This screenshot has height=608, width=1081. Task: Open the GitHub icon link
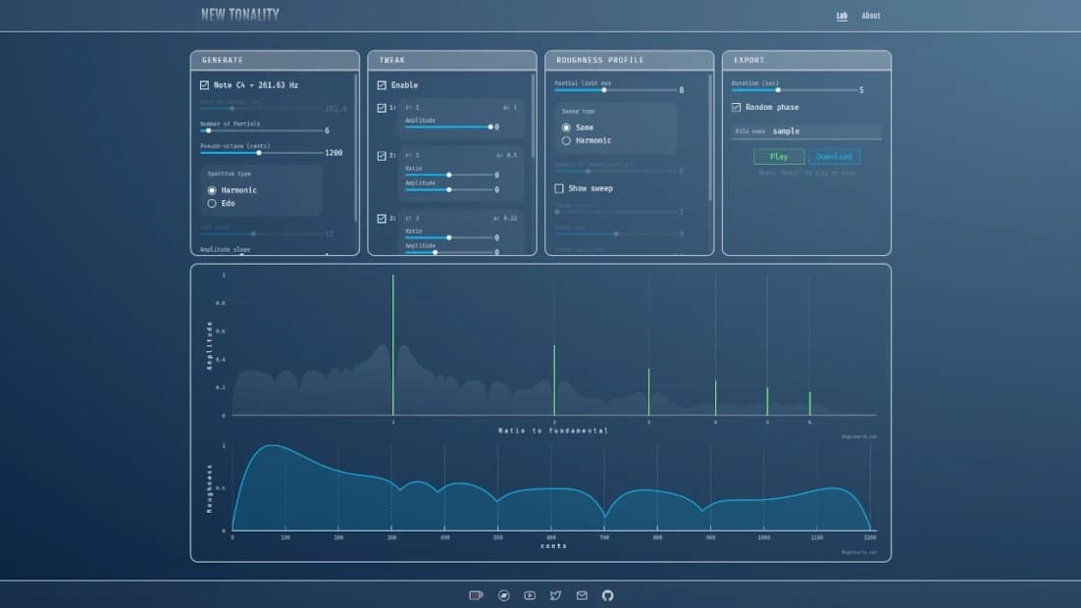click(x=608, y=595)
